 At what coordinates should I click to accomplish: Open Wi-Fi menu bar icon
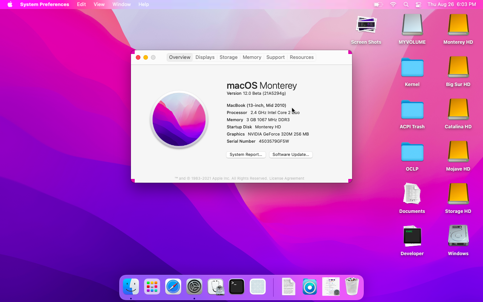pos(393,5)
